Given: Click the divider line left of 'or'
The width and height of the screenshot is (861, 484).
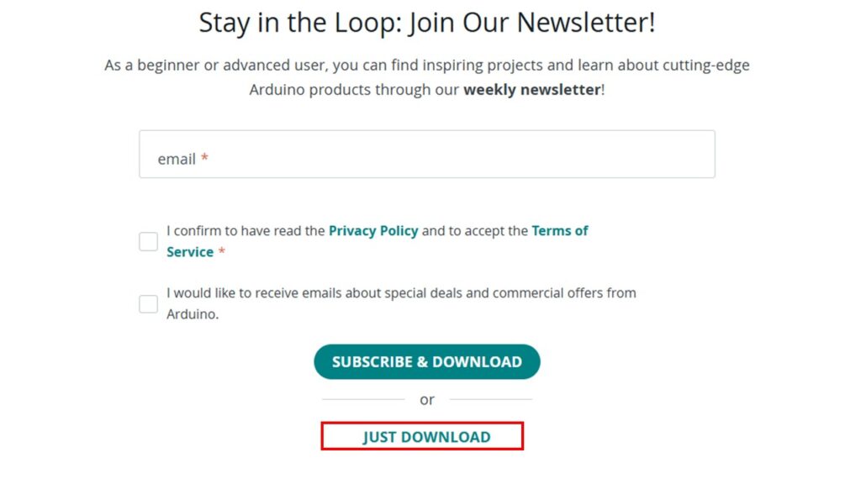Looking at the screenshot, I should pyautogui.click(x=363, y=399).
